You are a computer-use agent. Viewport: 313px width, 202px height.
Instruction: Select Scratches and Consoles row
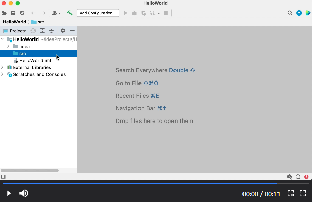coord(39,75)
